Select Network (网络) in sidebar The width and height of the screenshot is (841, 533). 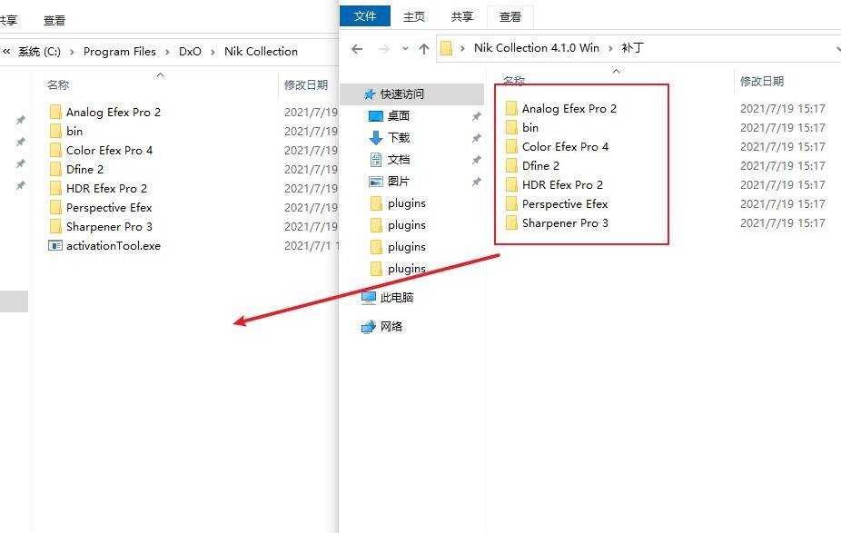(391, 327)
